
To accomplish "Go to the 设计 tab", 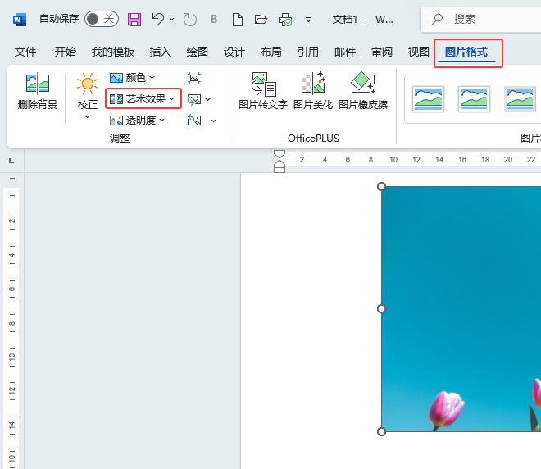I will (x=234, y=52).
